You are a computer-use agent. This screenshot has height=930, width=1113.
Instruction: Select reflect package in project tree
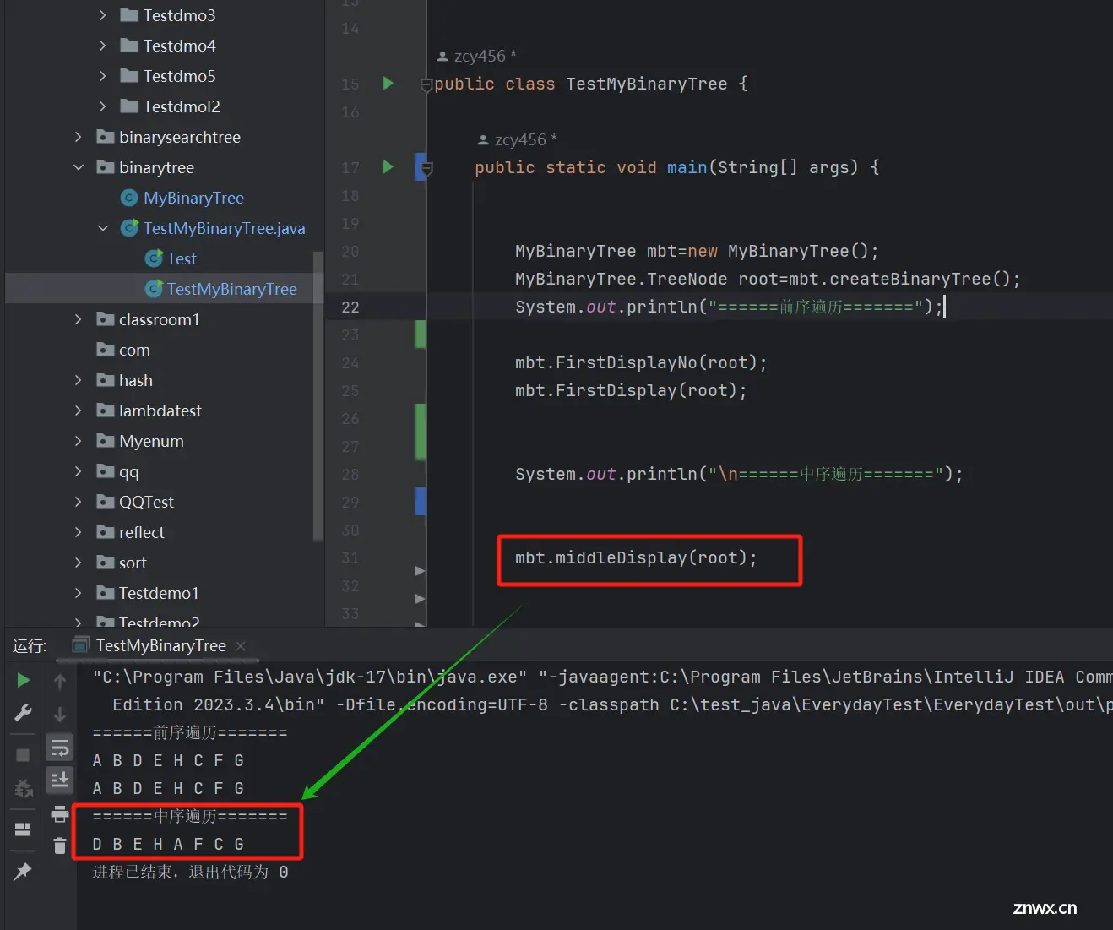(141, 532)
